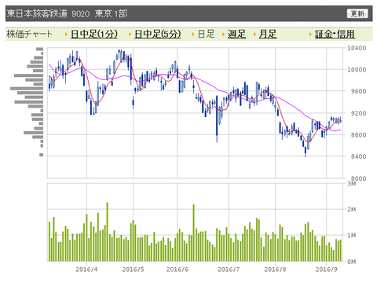This screenshot has width=377, height=286.
Task: Click the 10000 price axis label
Action: (357, 70)
